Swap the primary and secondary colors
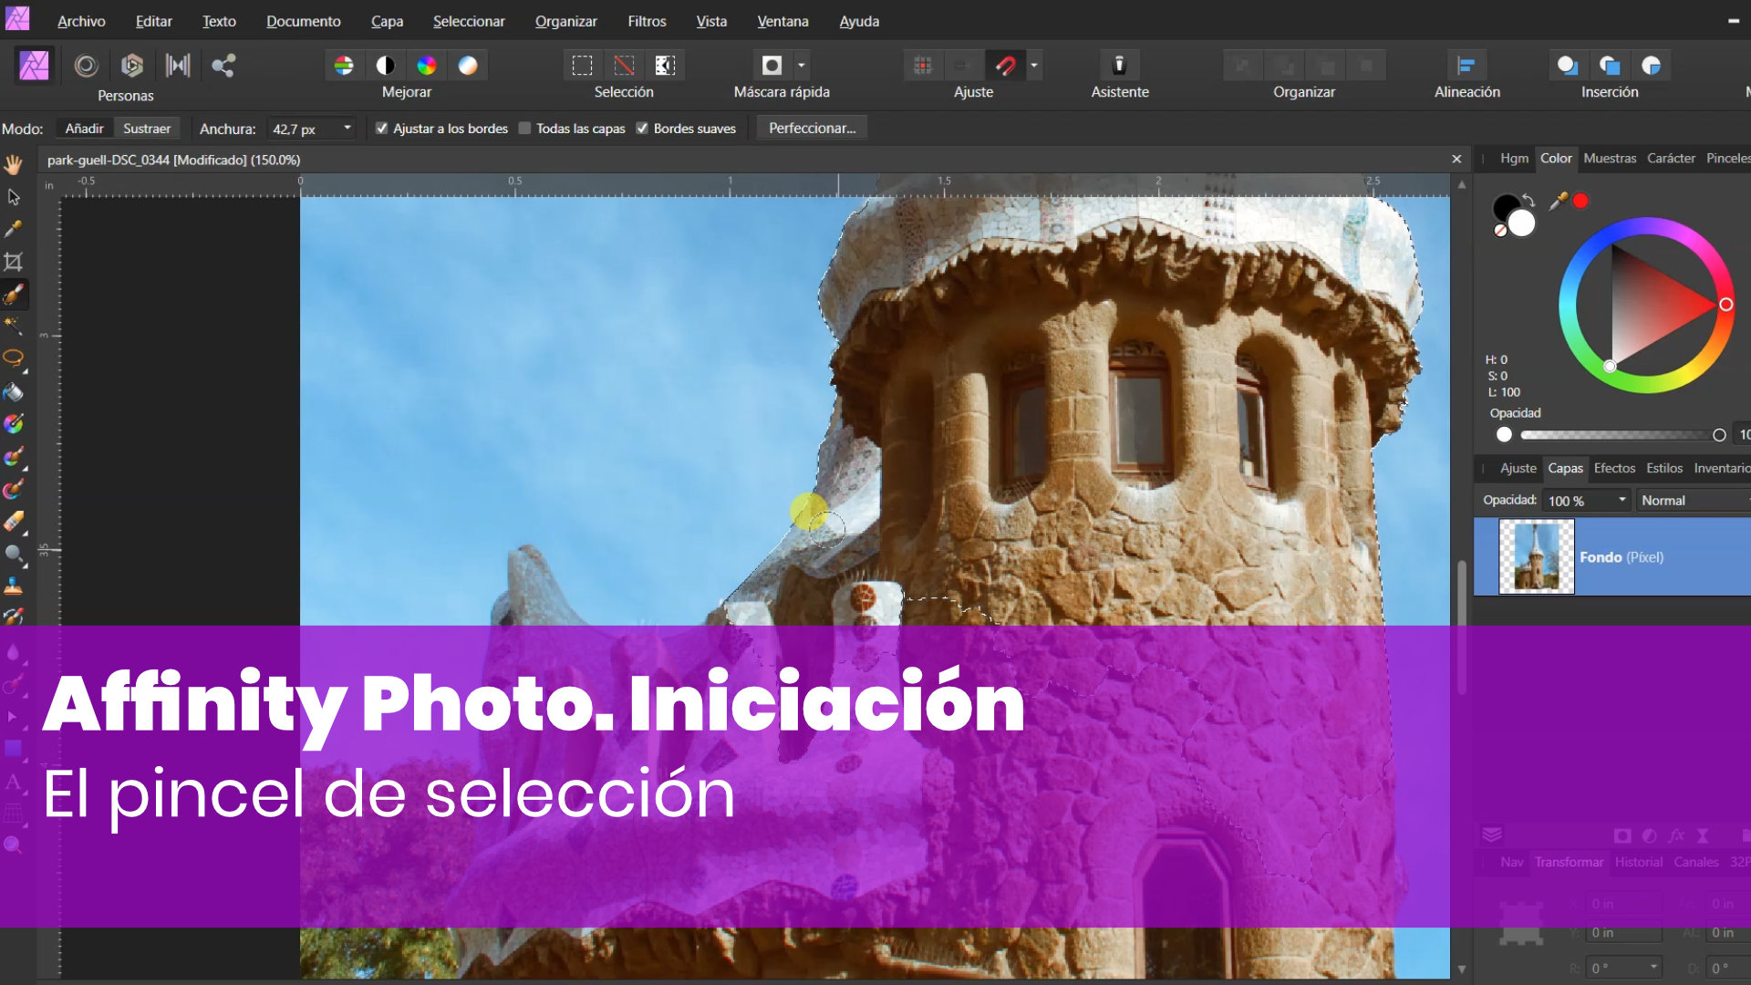The width and height of the screenshot is (1751, 985). [1529, 201]
